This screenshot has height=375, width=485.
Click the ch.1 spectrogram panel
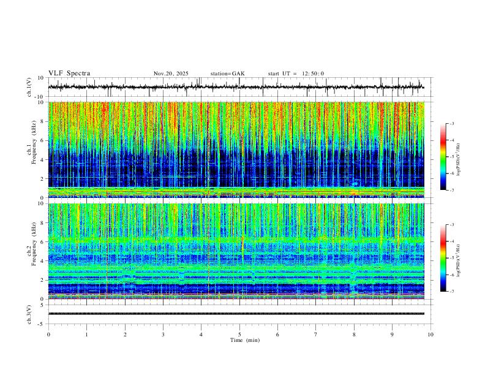tap(236, 150)
